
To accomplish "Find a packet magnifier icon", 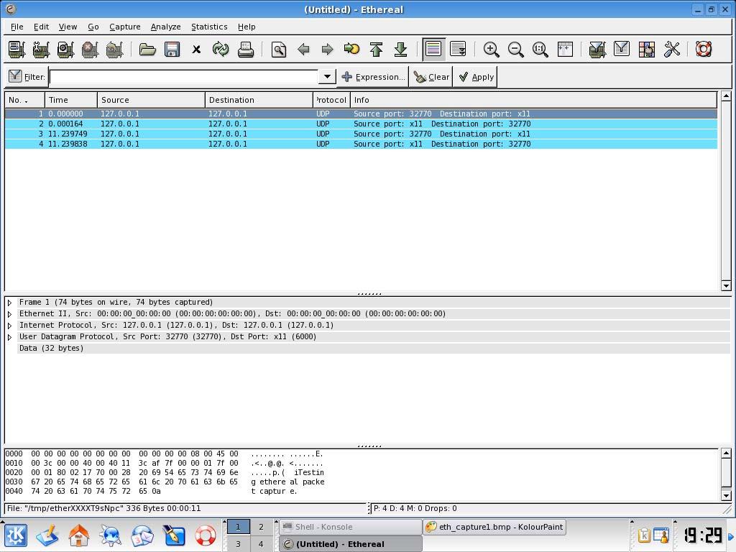I will pyautogui.click(x=279, y=50).
